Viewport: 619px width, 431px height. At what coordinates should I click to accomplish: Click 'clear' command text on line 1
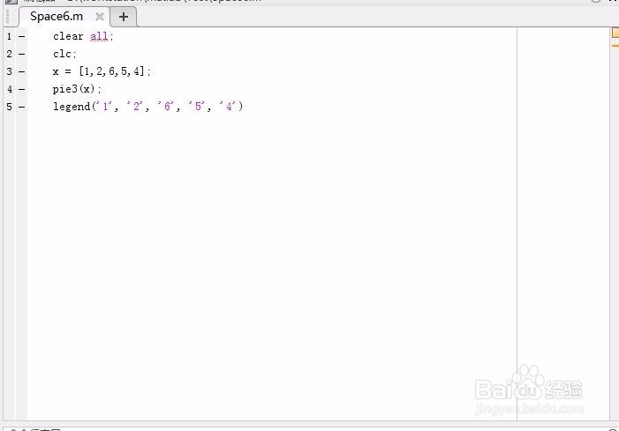pyautogui.click(x=68, y=36)
